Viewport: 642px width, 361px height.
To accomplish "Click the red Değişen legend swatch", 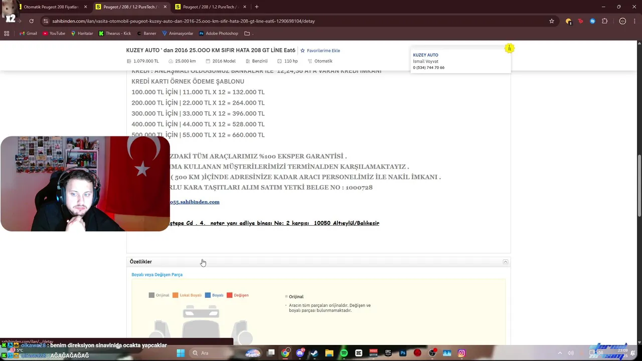I will click(x=229, y=295).
